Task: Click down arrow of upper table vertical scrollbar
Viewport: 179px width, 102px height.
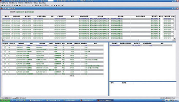Action: tap(175, 39)
